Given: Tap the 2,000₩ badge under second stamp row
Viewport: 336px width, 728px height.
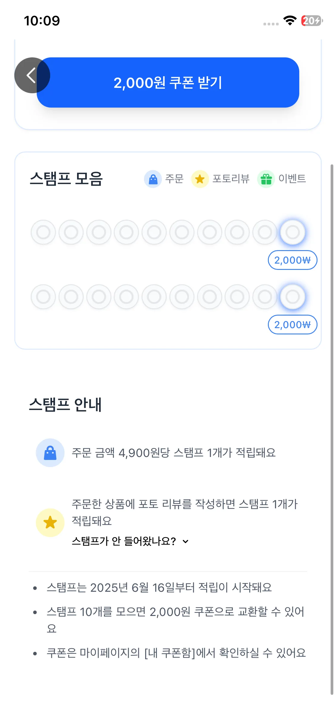Looking at the screenshot, I should coord(292,325).
